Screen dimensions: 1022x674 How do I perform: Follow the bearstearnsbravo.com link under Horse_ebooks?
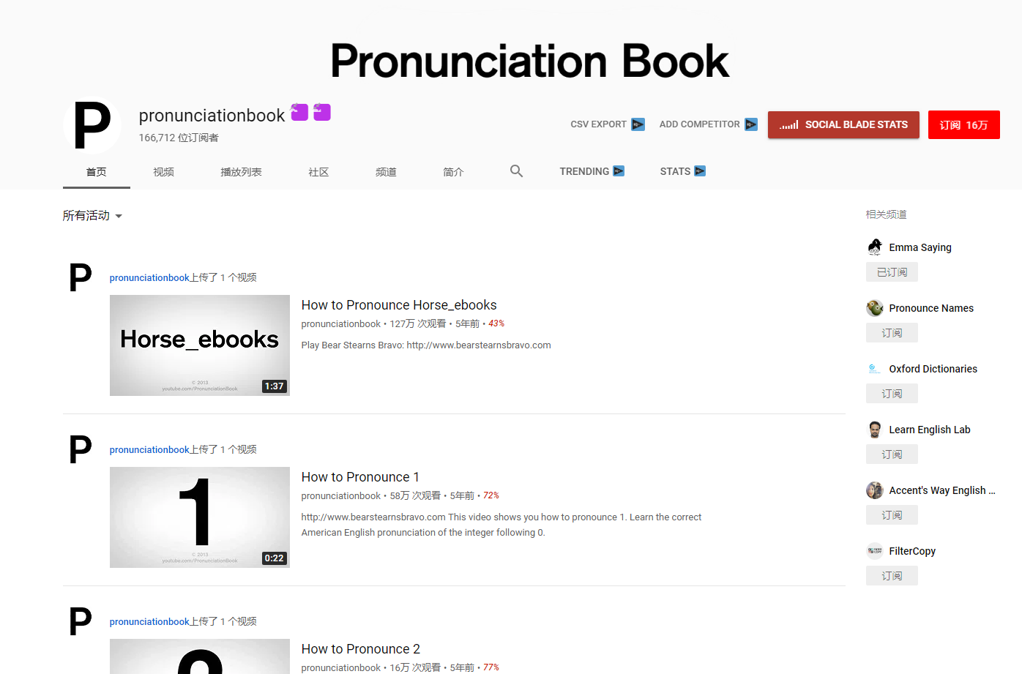[479, 345]
